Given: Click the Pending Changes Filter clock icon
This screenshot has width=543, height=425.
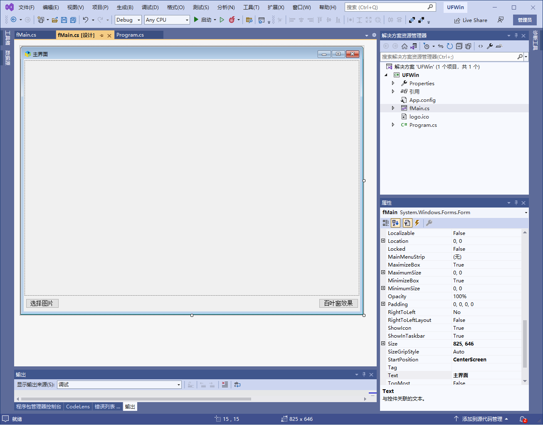Looking at the screenshot, I should click(426, 46).
